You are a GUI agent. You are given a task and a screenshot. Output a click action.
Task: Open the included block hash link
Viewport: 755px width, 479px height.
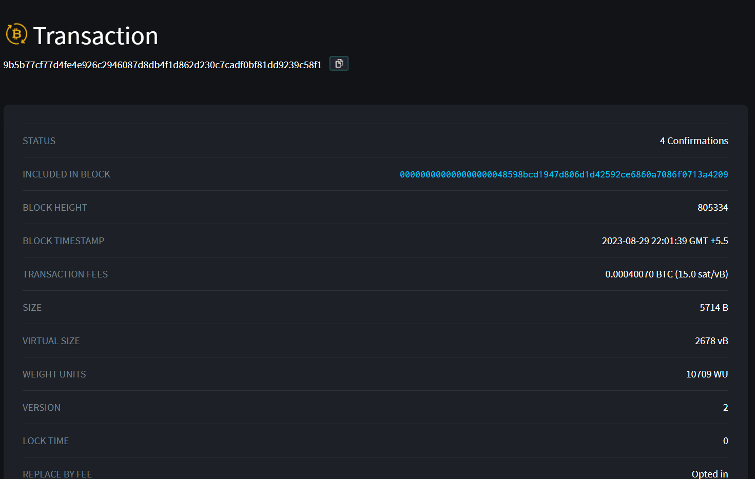pyautogui.click(x=564, y=174)
